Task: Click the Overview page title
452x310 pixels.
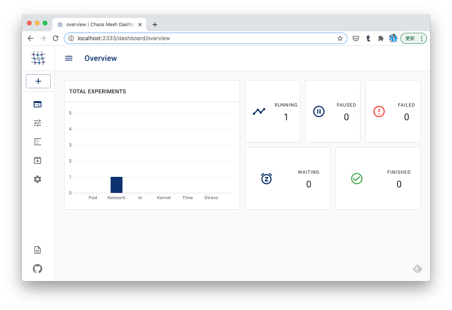Action: point(100,59)
